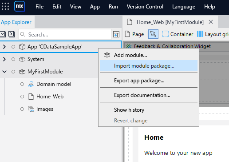The width and height of the screenshot is (229, 162).
Task: Open the Version Control menu
Action: click(145, 7)
